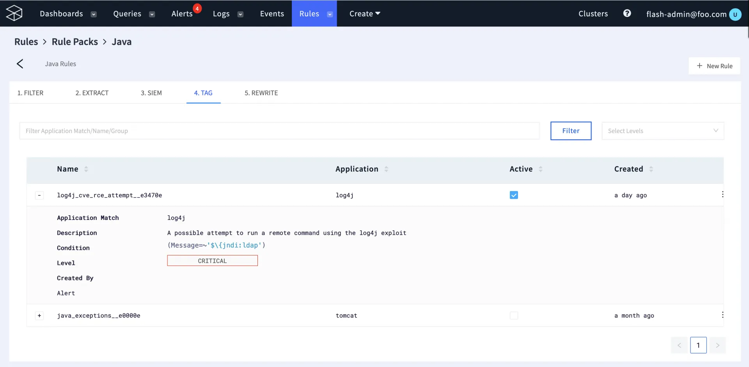This screenshot has height=367, width=749.
Task: Click page number 1 in pagination
Action: pyautogui.click(x=698, y=345)
